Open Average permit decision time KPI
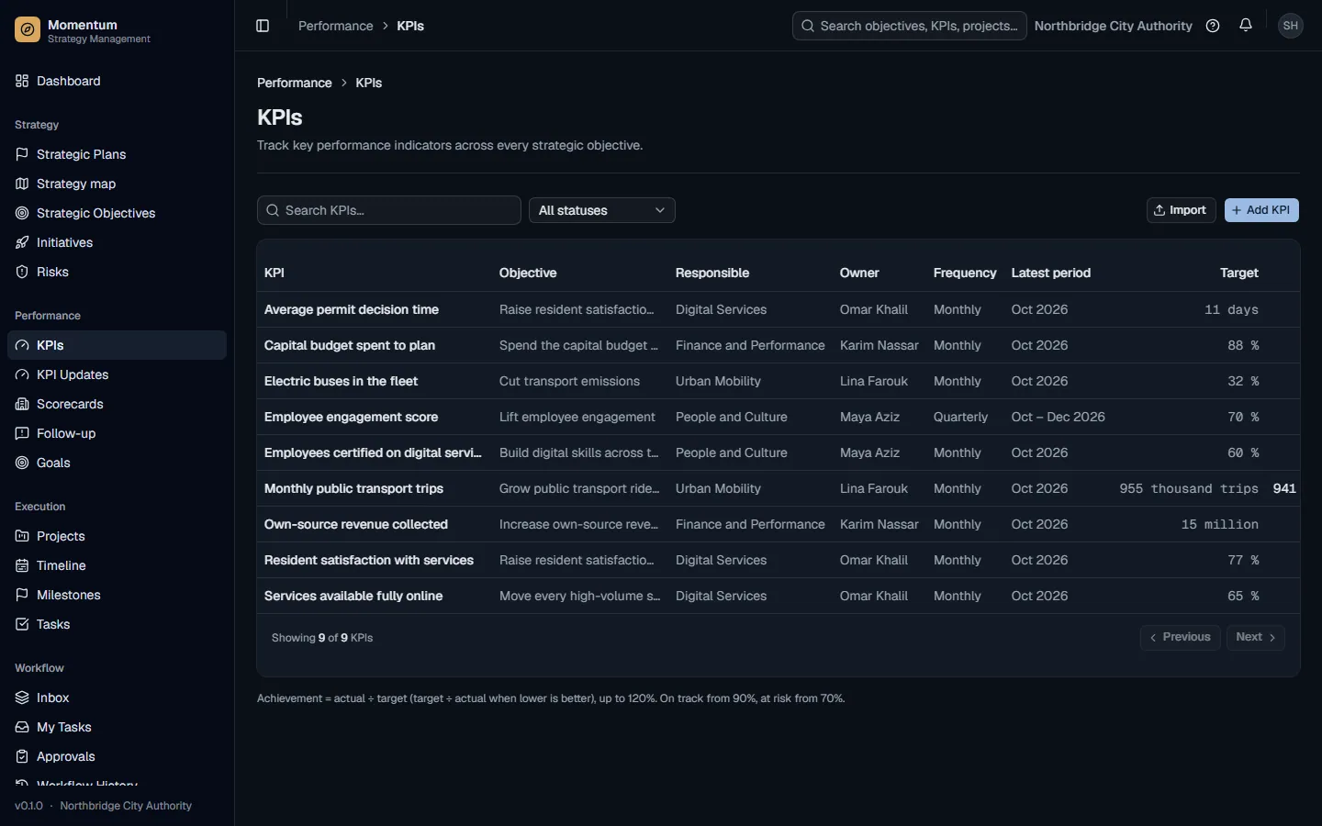1322x826 pixels. click(x=352, y=309)
